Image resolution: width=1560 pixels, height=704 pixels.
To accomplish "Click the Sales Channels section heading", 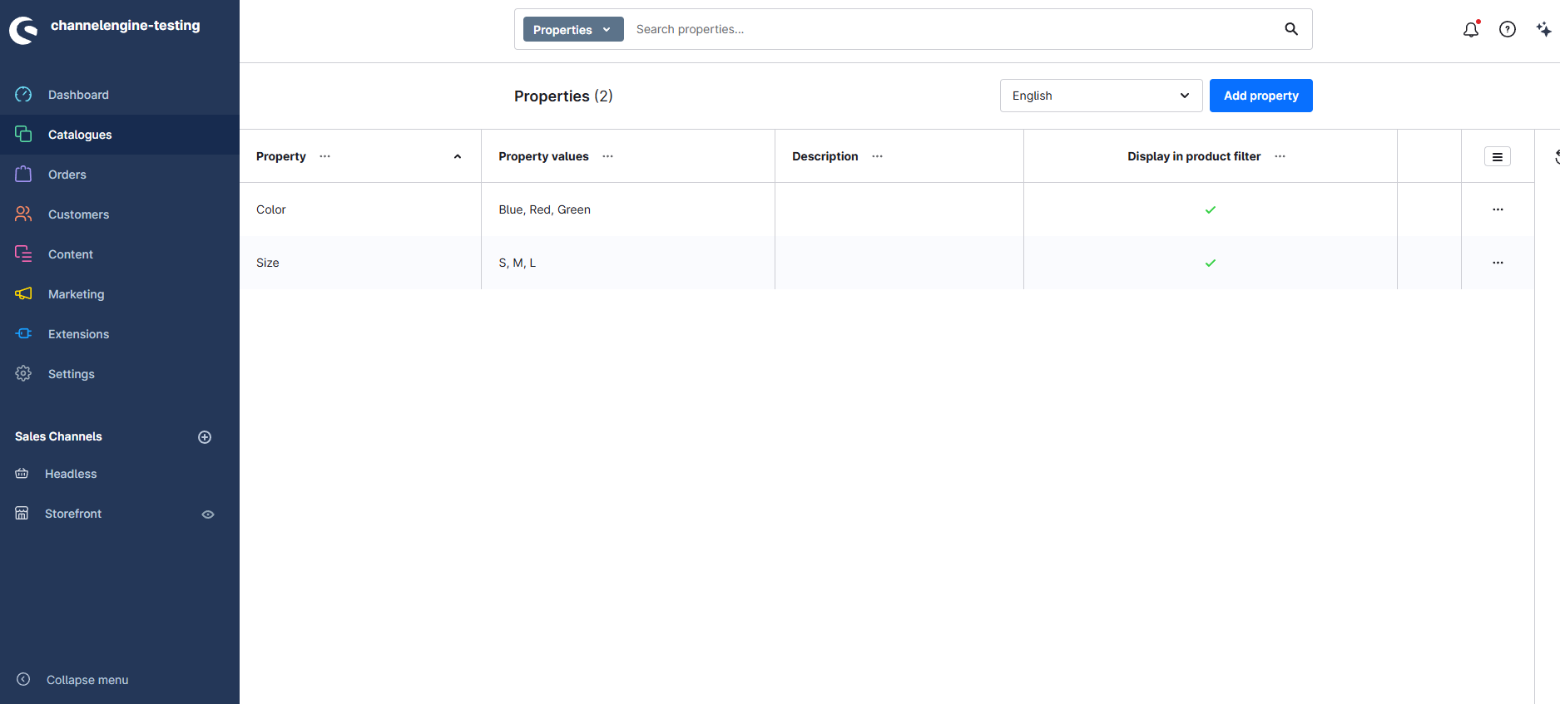I will (x=58, y=436).
